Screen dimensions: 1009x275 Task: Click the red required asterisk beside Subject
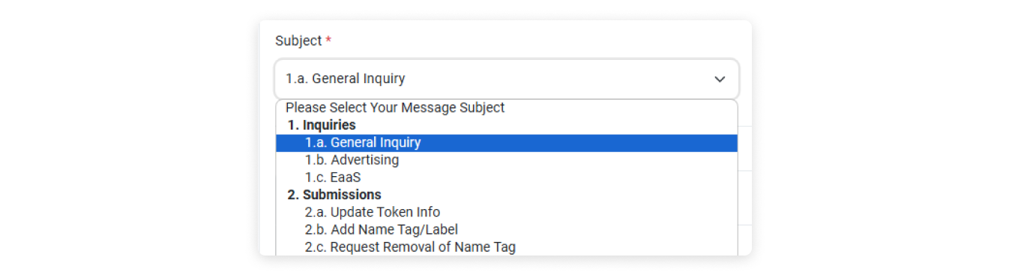328,40
